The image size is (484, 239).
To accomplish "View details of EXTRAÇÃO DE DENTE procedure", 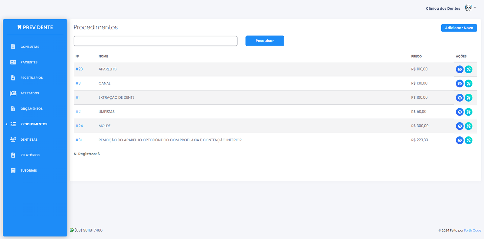I will (x=459, y=98).
